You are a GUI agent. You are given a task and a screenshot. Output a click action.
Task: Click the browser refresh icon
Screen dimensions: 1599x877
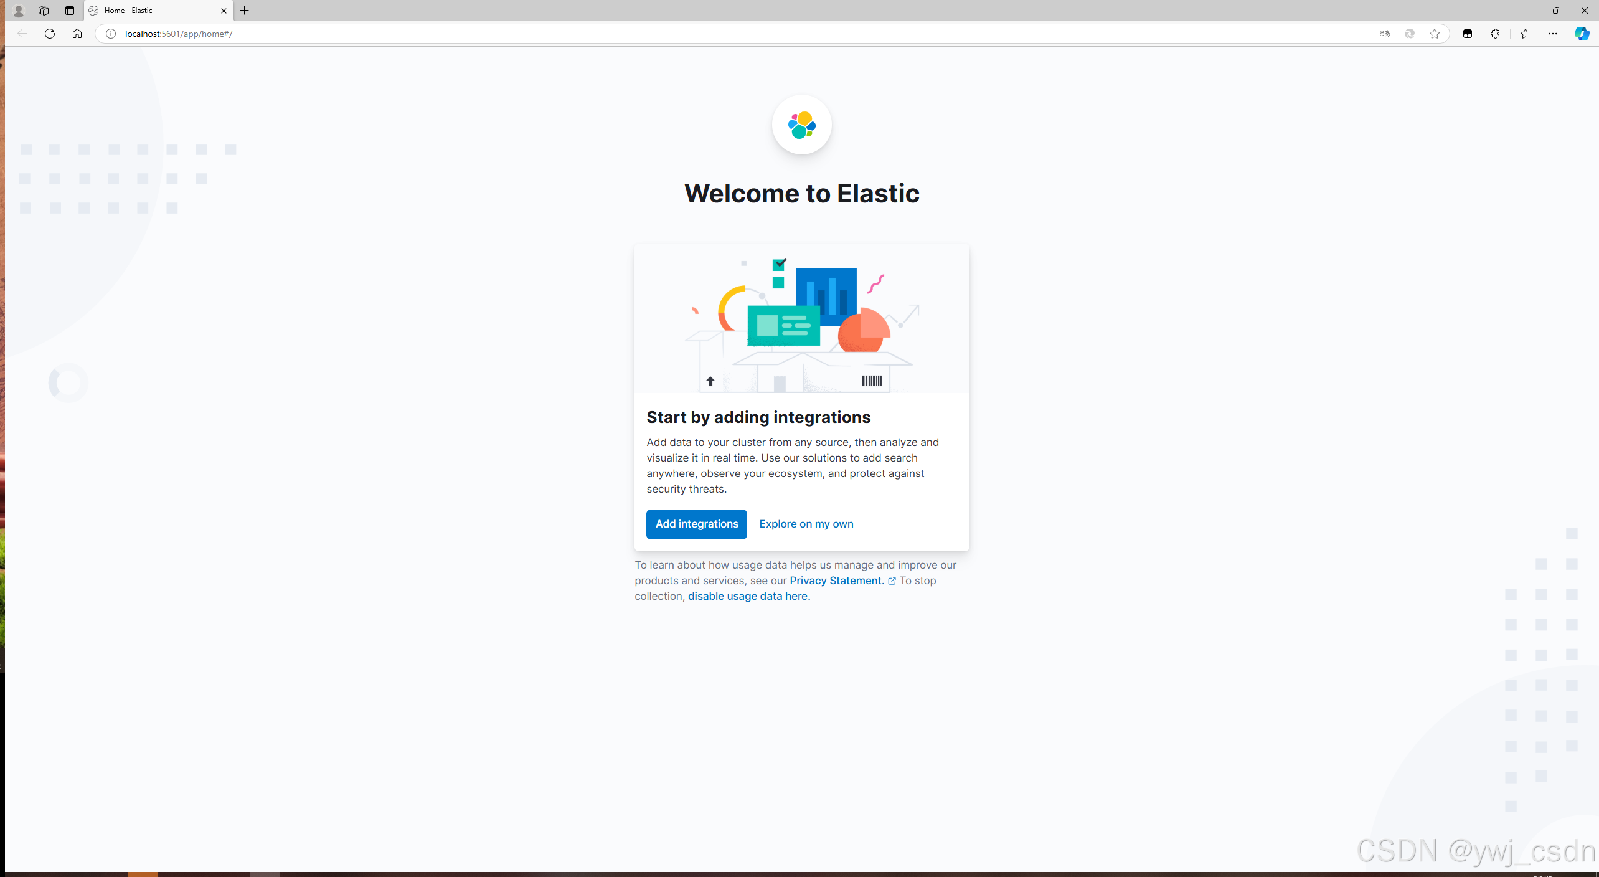tap(50, 34)
